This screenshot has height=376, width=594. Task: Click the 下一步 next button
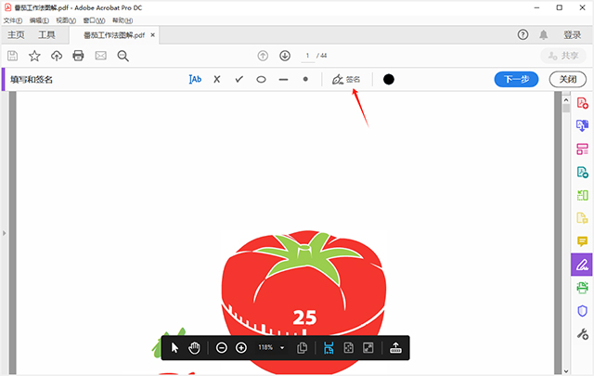516,79
